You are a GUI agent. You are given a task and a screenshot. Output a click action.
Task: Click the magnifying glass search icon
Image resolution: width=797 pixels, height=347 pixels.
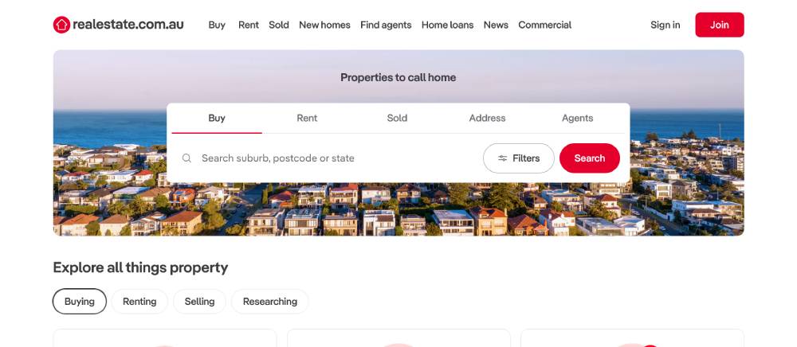pyautogui.click(x=186, y=158)
